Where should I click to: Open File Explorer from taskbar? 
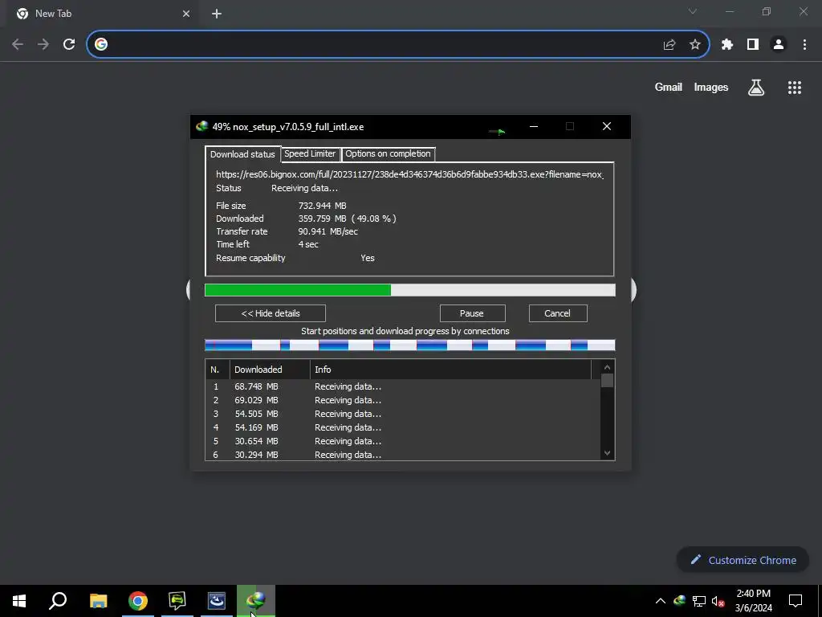[x=98, y=601]
